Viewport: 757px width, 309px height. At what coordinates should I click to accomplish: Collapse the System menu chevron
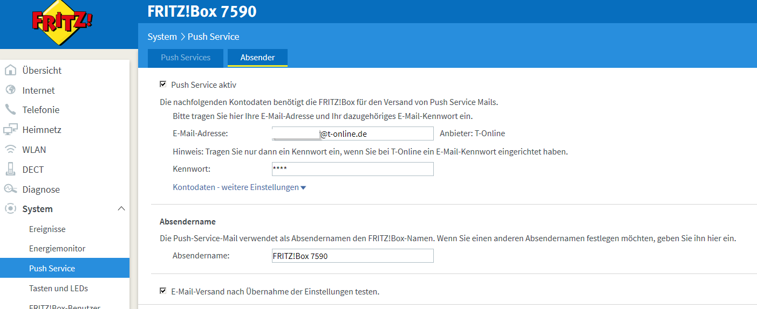coord(121,208)
